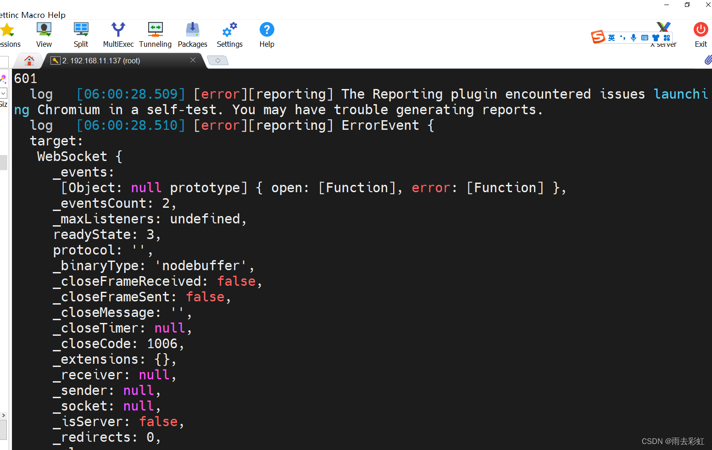Click the 'ErrorEvent {' text
Screen dimensions: 712x450
pyautogui.click(x=388, y=125)
